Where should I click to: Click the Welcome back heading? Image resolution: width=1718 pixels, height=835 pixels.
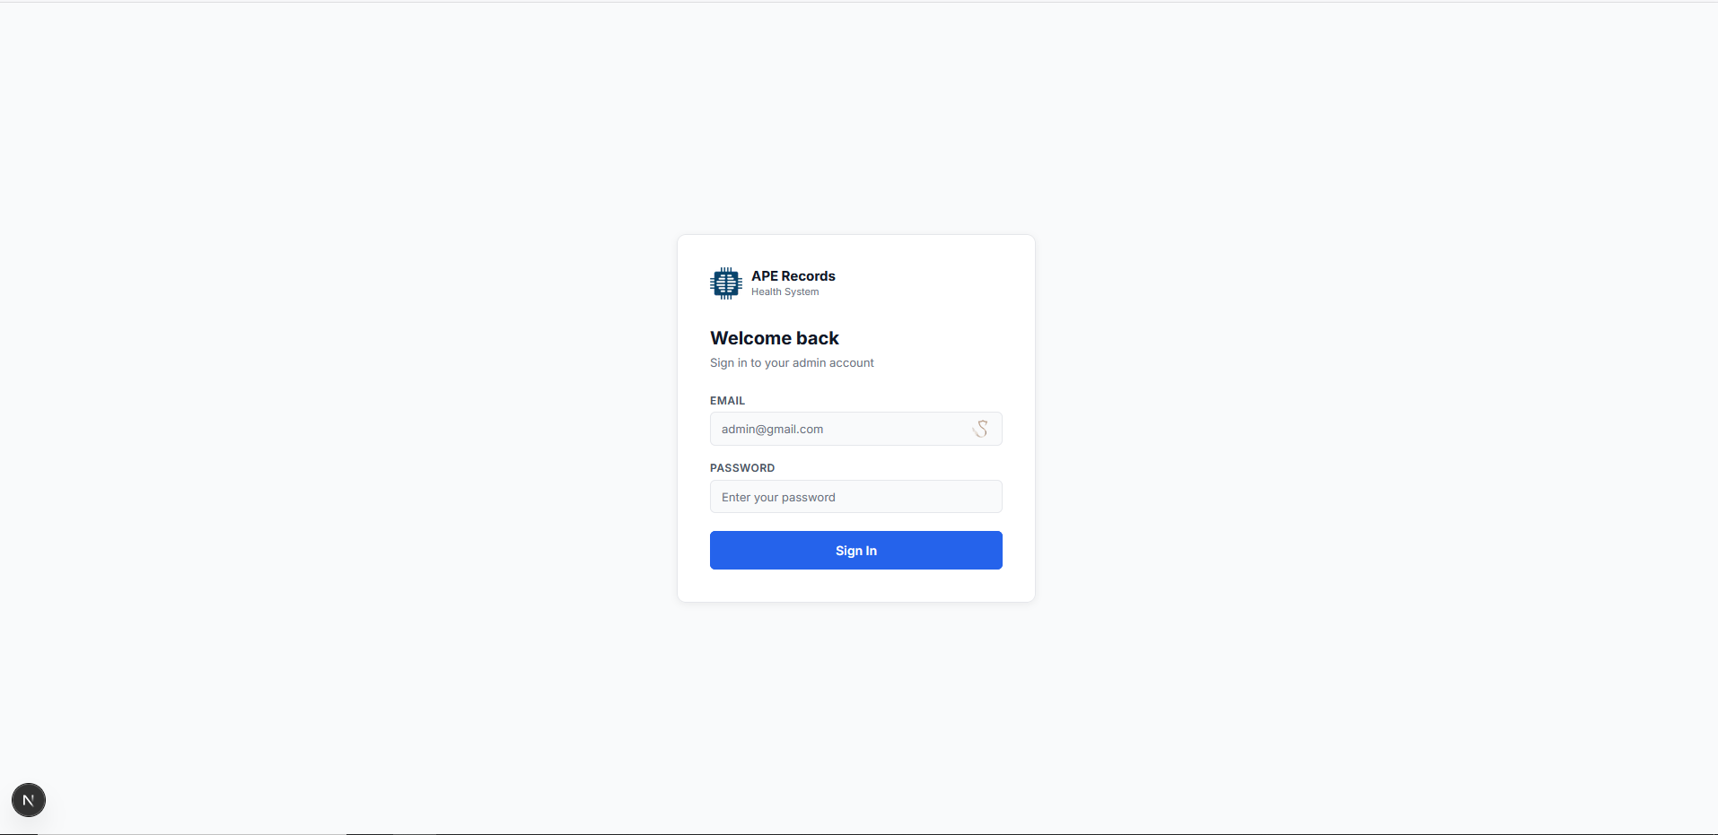click(775, 338)
